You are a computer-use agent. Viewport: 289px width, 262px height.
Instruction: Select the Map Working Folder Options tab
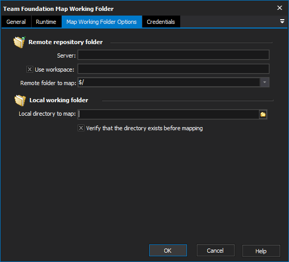point(102,22)
